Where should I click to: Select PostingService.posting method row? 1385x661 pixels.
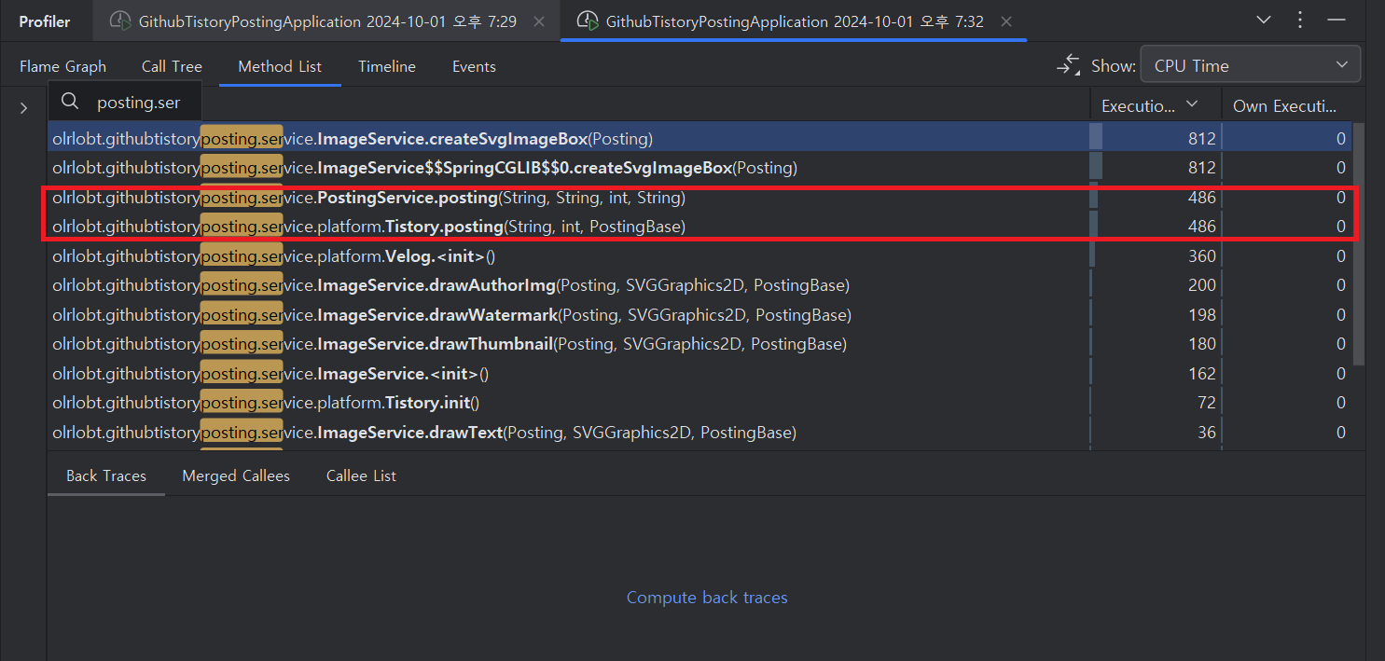click(x=699, y=198)
